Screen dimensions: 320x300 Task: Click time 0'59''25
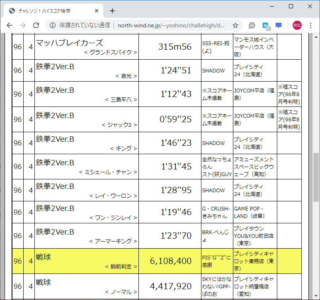click(x=175, y=119)
